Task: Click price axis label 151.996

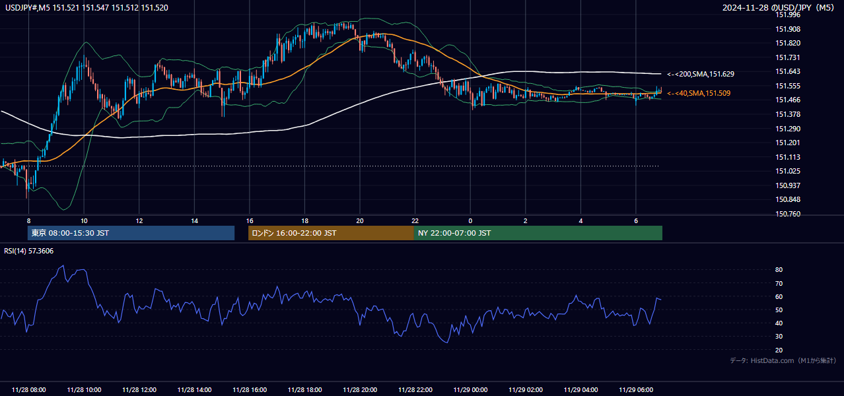Action: point(788,15)
